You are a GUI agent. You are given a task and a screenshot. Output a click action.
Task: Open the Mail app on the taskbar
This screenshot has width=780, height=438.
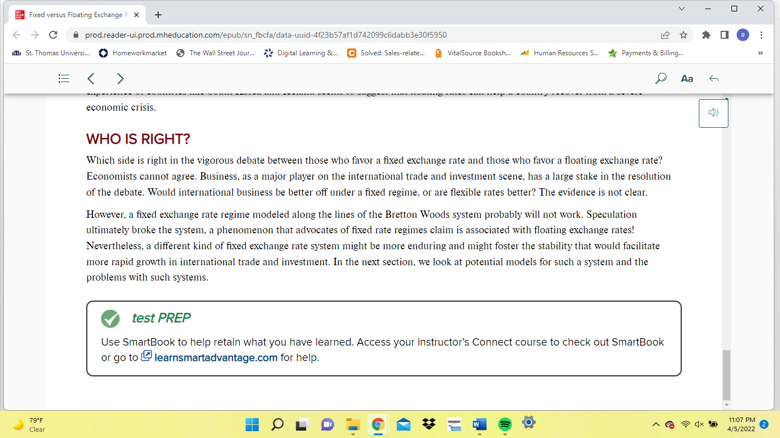[x=404, y=424]
